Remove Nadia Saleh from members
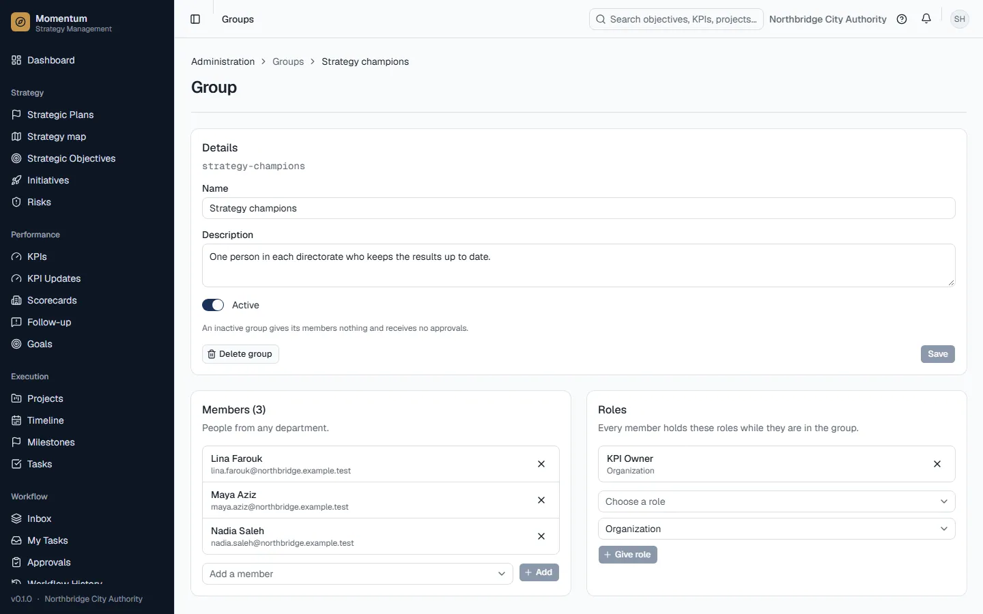This screenshot has width=983, height=614. click(x=541, y=536)
